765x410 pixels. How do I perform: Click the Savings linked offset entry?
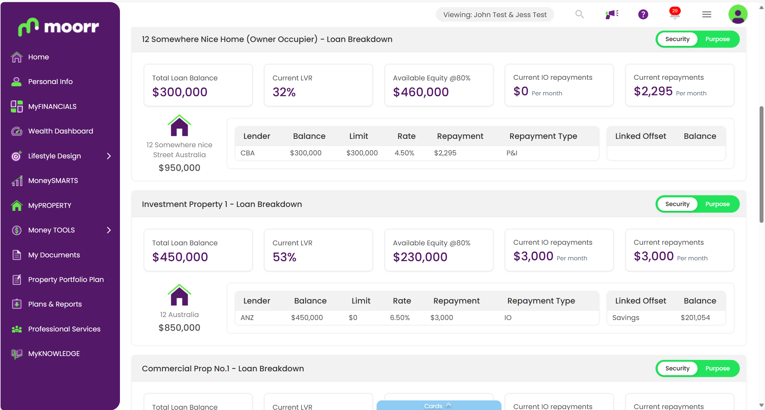[x=626, y=318]
